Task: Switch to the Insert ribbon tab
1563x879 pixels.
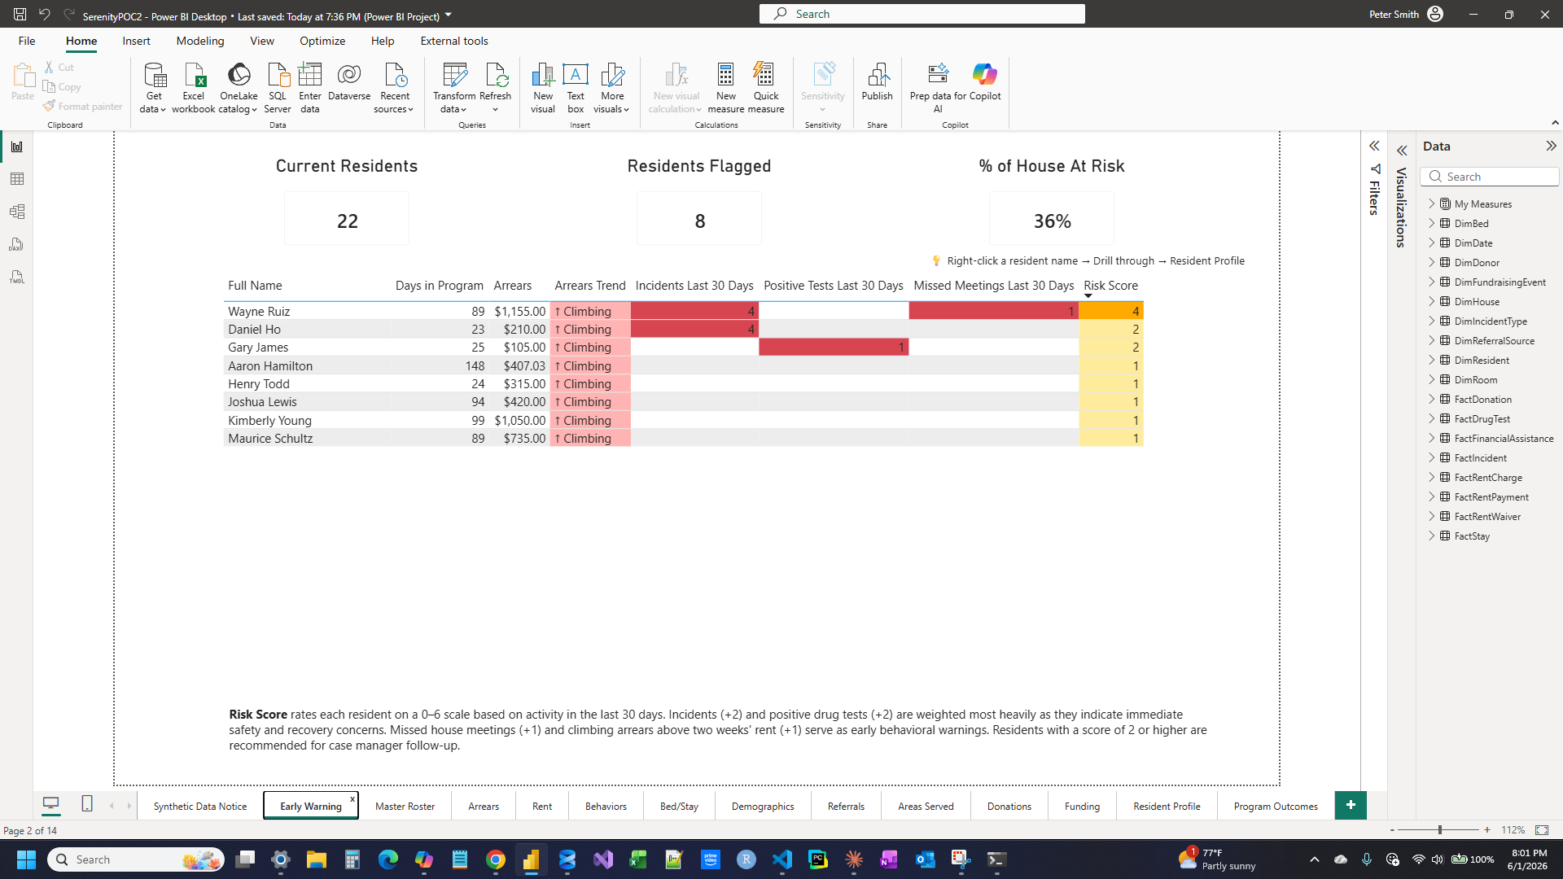Action: pos(136,41)
